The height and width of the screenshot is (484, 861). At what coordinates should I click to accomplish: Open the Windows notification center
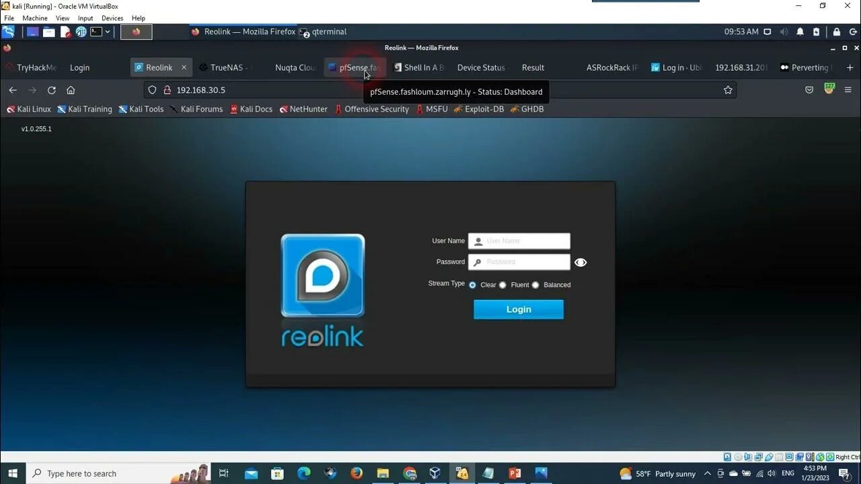pos(844,473)
